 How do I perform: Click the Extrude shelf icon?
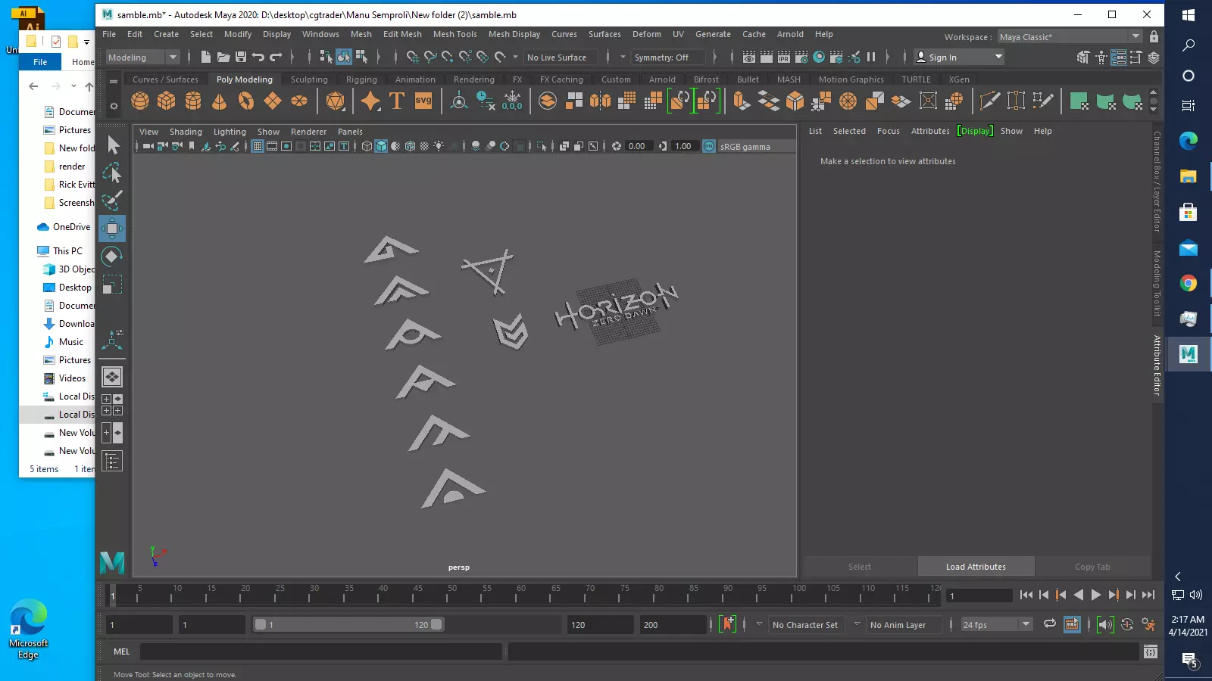click(742, 101)
